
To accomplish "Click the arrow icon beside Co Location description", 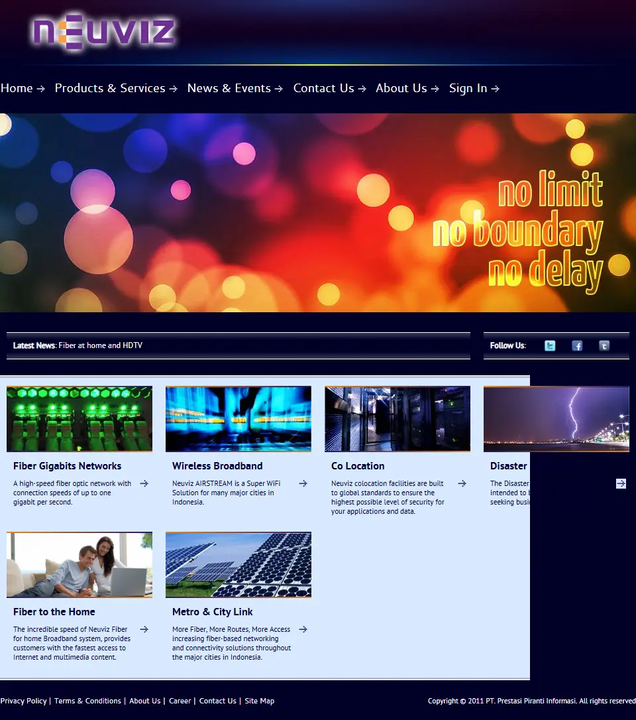I will click(x=462, y=483).
